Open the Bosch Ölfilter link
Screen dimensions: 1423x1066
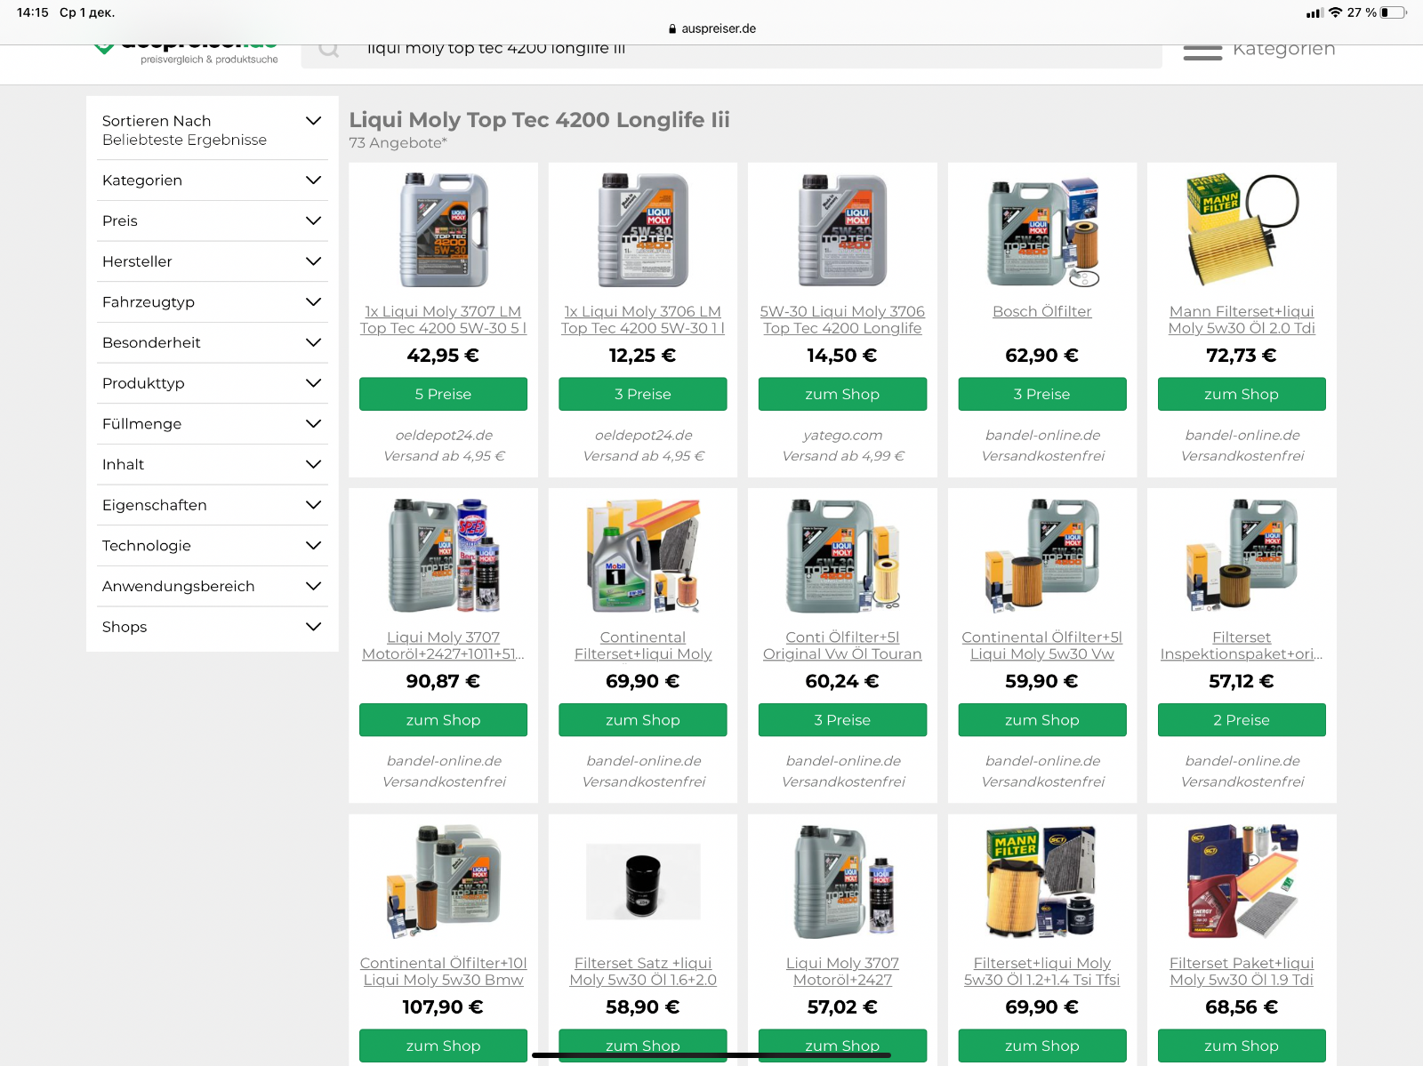[1042, 312]
